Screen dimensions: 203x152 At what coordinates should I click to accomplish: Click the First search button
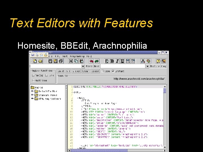point(89,66)
